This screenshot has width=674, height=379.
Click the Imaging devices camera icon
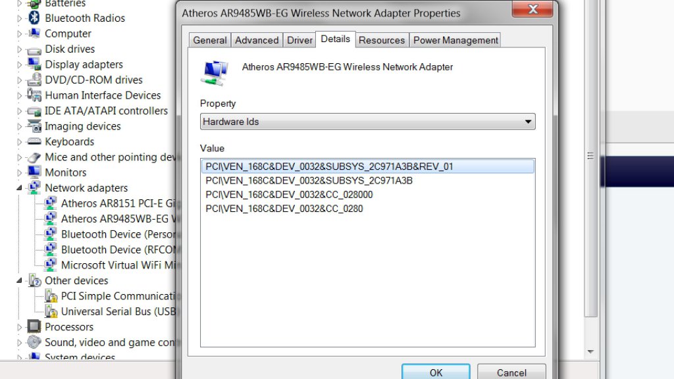34,126
